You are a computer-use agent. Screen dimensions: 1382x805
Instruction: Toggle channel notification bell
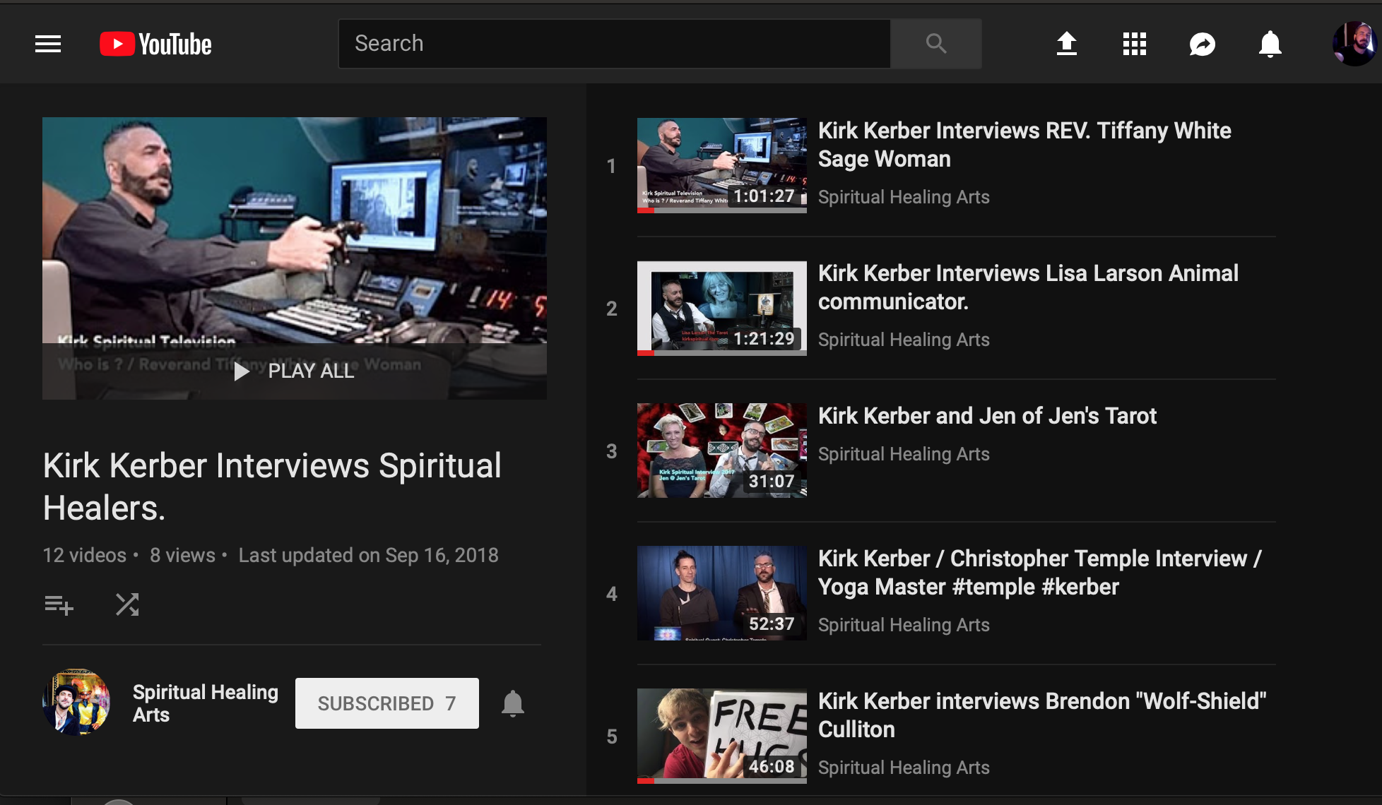[513, 703]
